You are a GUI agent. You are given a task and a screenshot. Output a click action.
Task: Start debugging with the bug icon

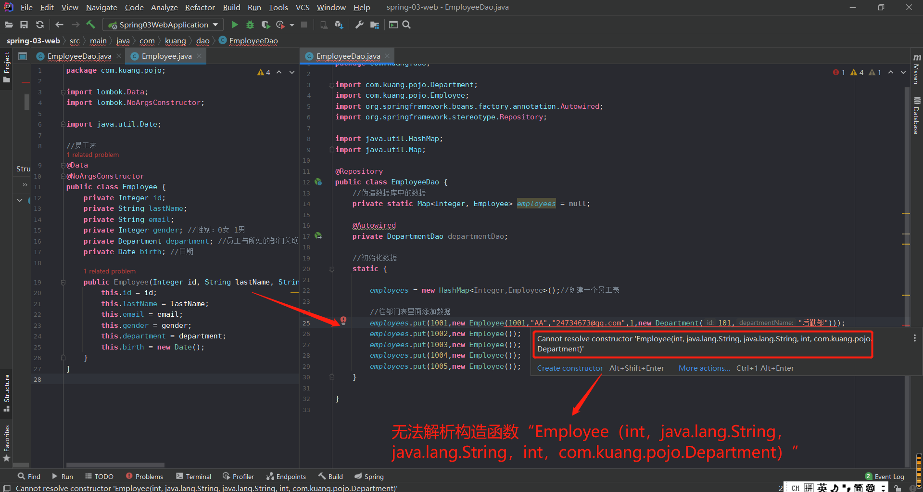(x=250, y=25)
